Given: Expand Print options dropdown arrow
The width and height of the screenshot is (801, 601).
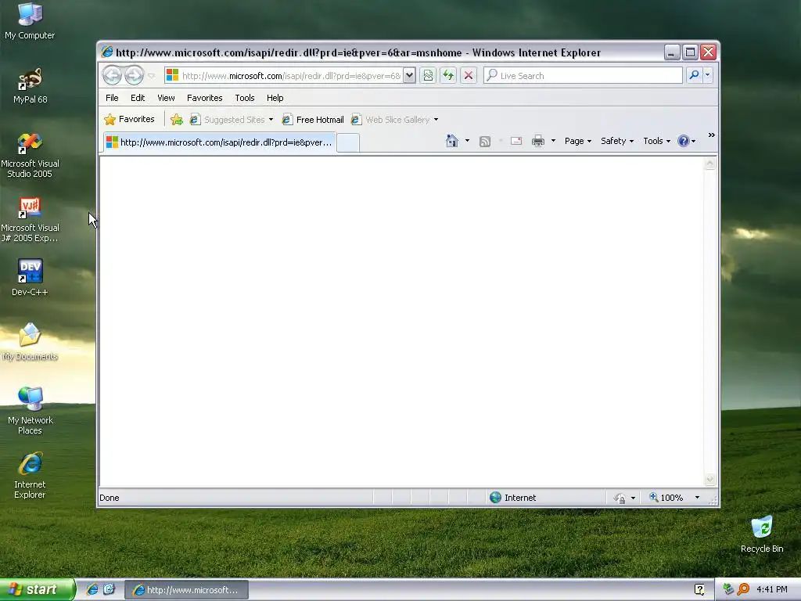Looking at the screenshot, I should (x=553, y=141).
